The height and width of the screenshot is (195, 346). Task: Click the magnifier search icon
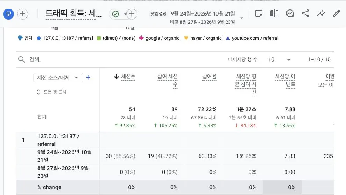[x=21, y=59]
